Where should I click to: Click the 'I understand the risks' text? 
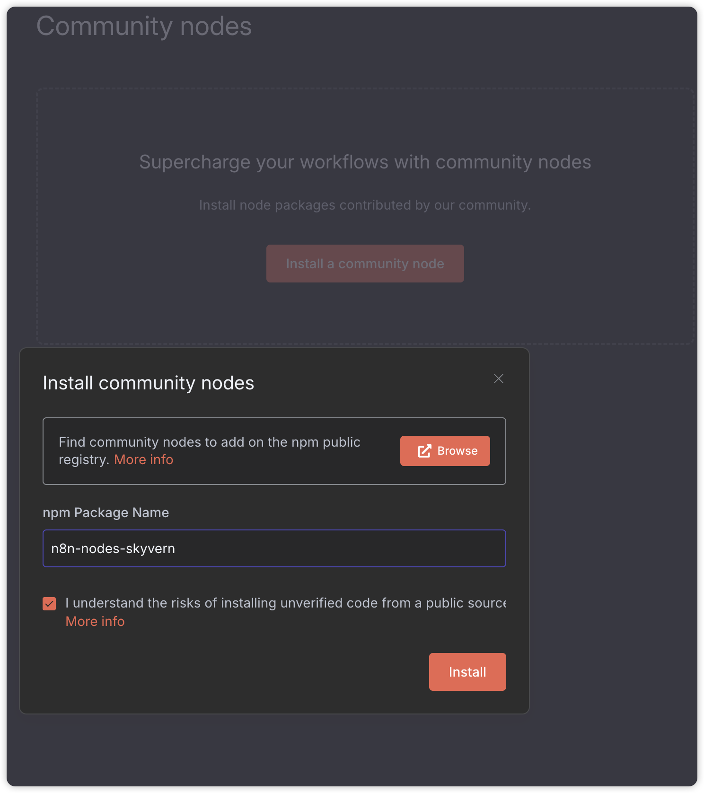(284, 603)
